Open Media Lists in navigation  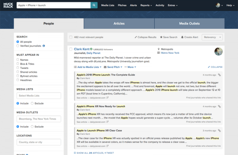tap(107, 5)
